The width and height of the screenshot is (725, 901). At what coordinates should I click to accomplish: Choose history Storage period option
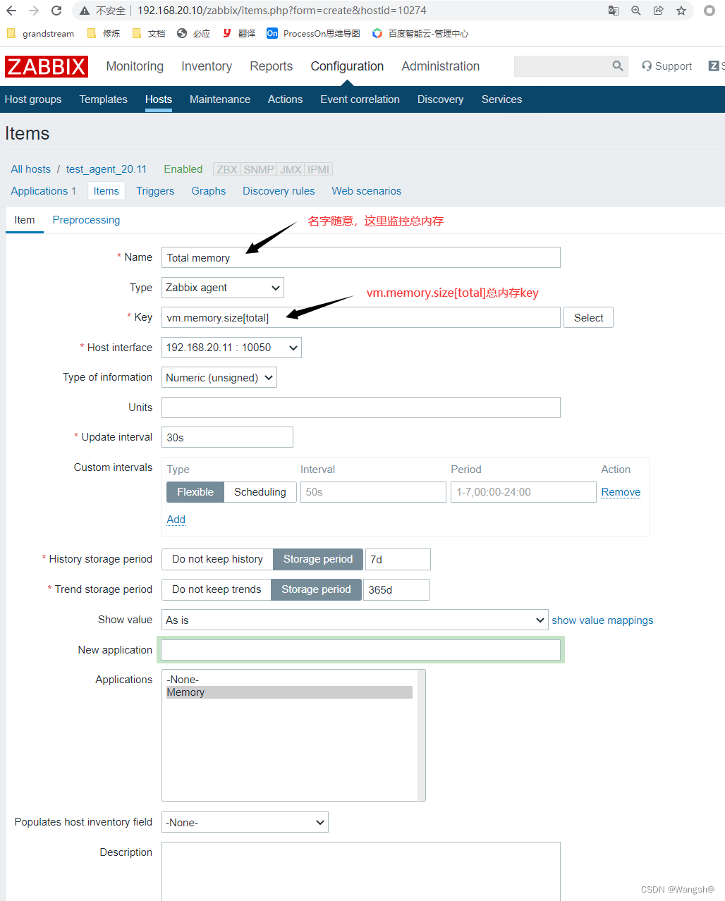(318, 559)
